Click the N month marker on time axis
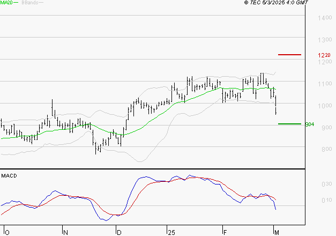This screenshot has height=236, width=336. pyautogui.click(x=65, y=233)
